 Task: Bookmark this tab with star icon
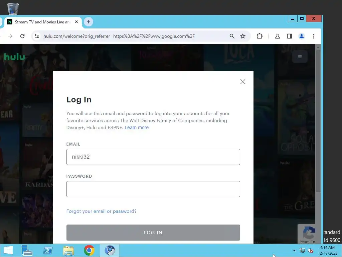point(243,36)
